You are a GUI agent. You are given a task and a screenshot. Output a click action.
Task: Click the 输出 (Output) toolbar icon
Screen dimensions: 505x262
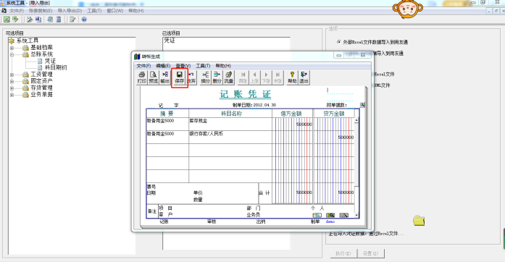point(165,77)
